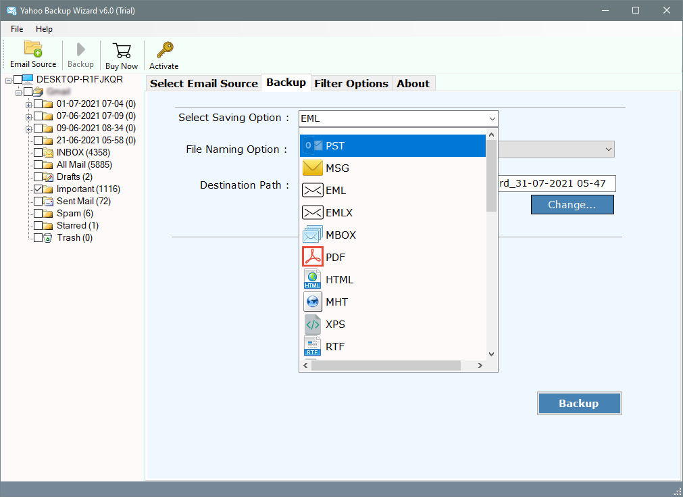The height and width of the screenshot is (497, 683).
Task: Click the dropdown horizontal scroll left arrow
Action: (x=306, y=365)
